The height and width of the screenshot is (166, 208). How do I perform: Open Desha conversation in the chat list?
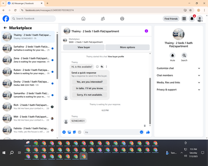(x=28, y=83)
